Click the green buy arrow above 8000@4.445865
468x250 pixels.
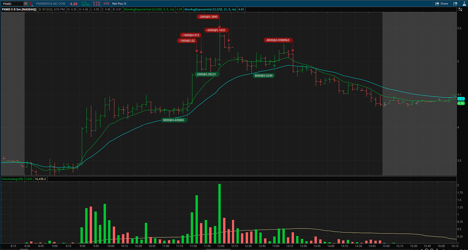coord(187,110)
